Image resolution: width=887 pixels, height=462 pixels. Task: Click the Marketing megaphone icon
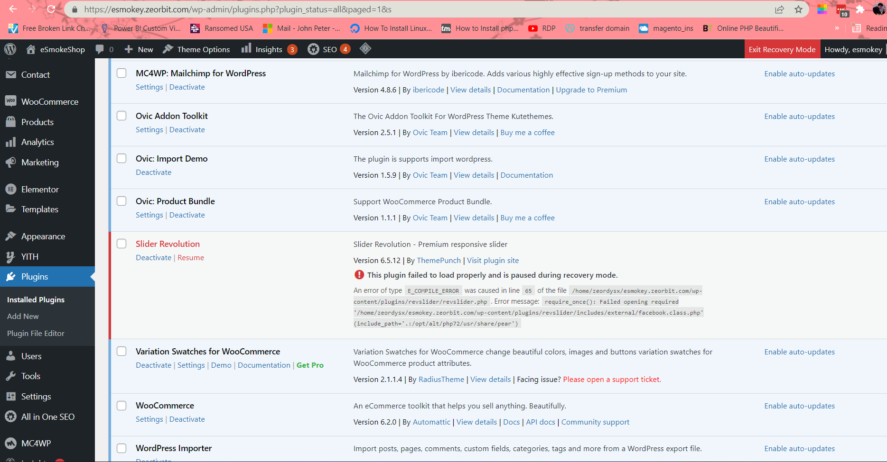[x=11, y=163]
